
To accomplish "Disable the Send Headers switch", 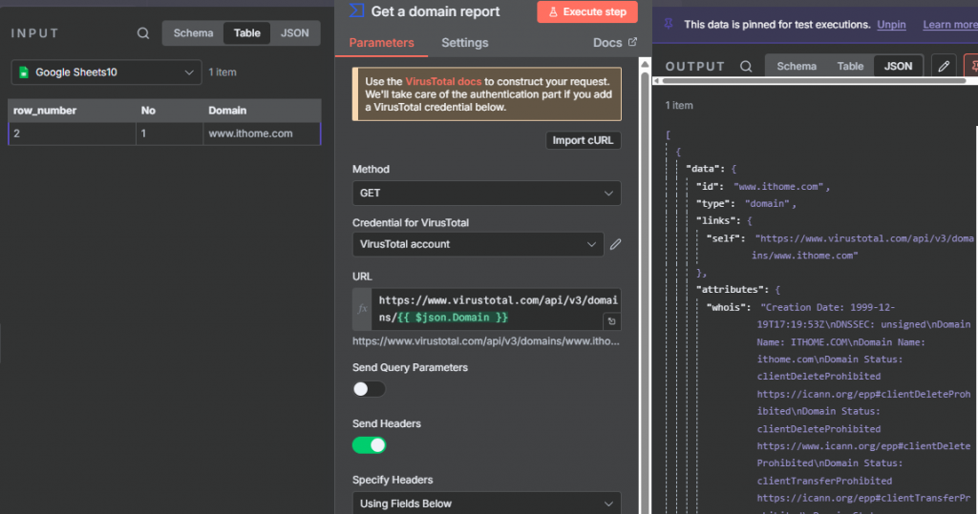I will coord(370,444).
